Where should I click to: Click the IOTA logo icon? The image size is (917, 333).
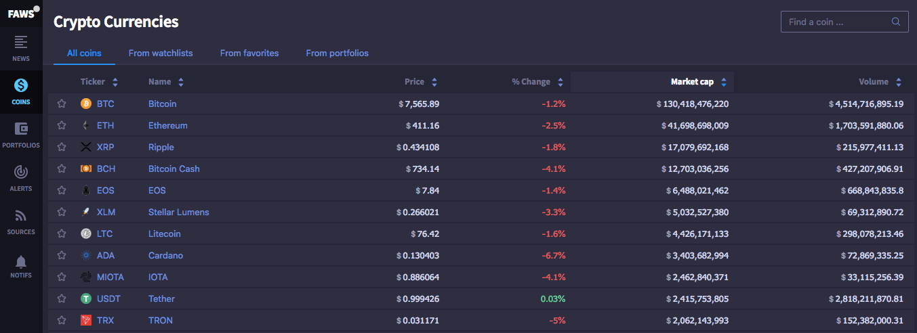click(x=86, y=277)
